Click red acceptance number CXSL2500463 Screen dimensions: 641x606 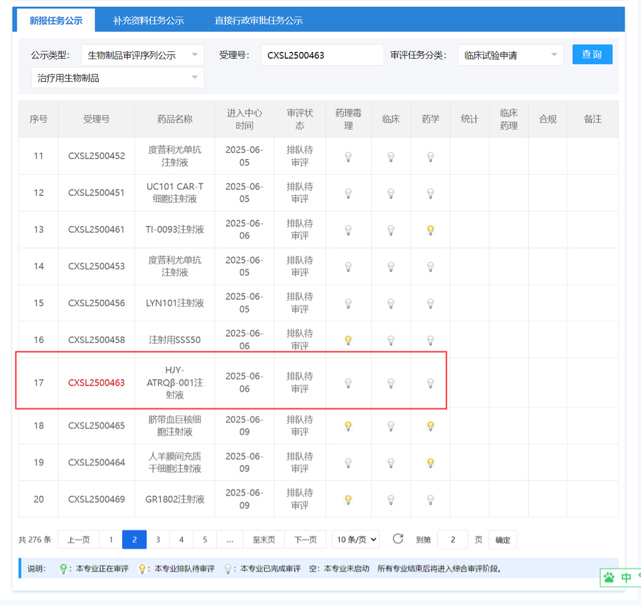point(96,383)
